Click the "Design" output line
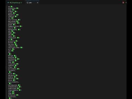 [12, 56]
